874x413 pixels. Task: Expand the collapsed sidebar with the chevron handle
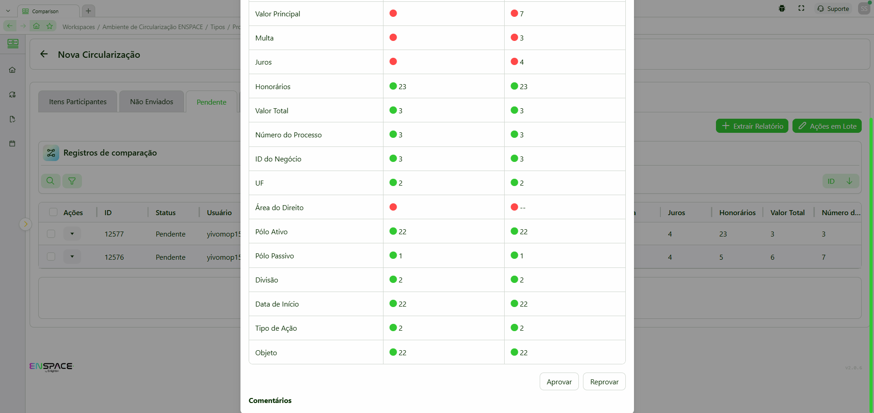pyautogui.click(x=26, y=224)
